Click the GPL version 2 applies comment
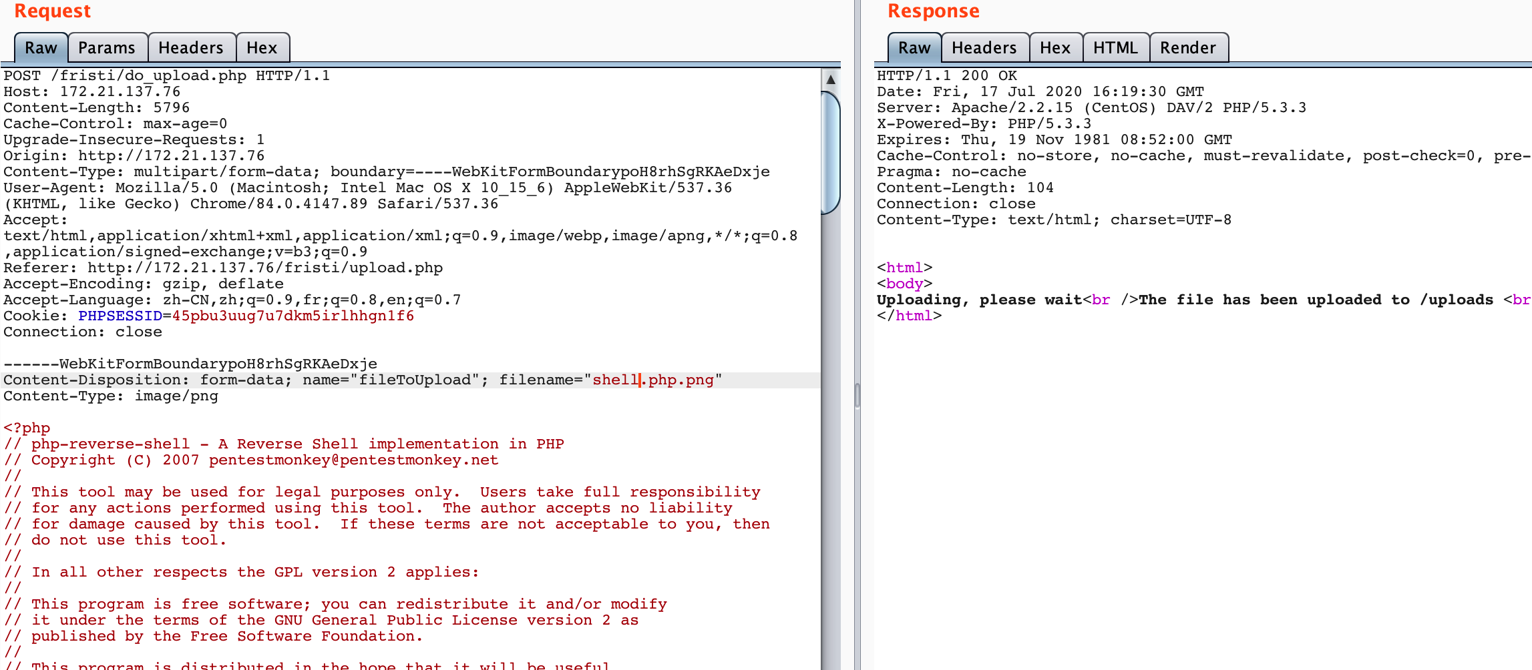Screen dimensions: 1532x670 tap(242, 572)
